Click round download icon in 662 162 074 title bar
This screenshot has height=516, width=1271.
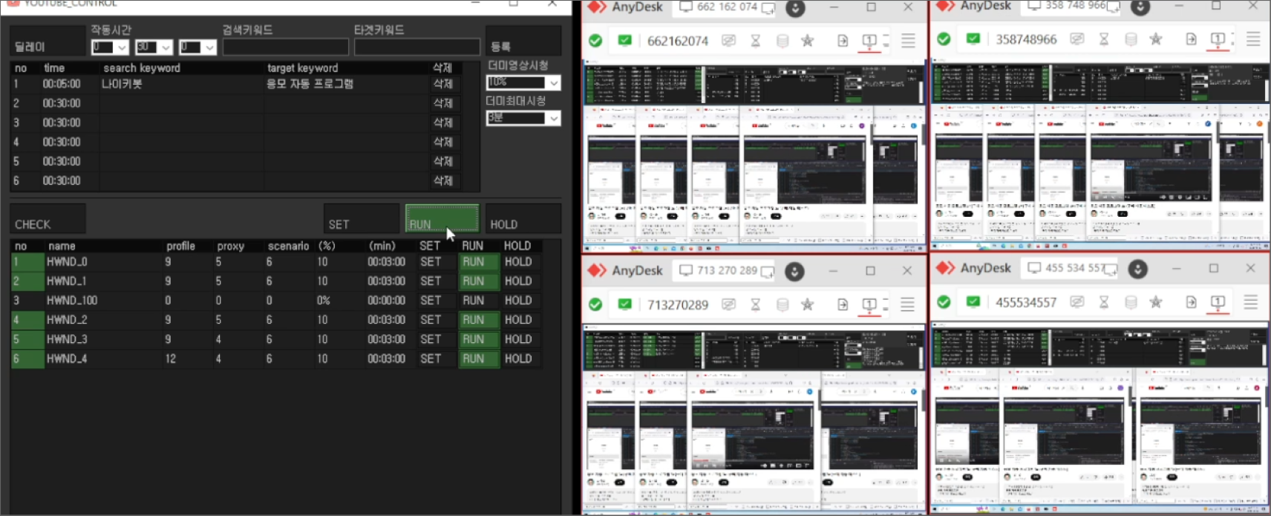tap(795, 8)
